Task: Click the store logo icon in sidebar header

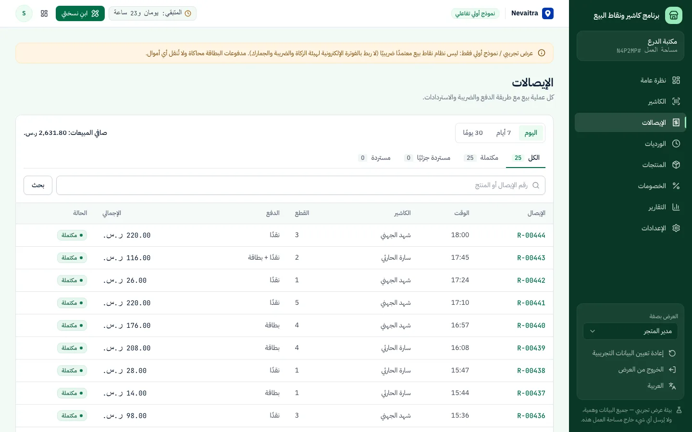Action: [x=673, y=15]
